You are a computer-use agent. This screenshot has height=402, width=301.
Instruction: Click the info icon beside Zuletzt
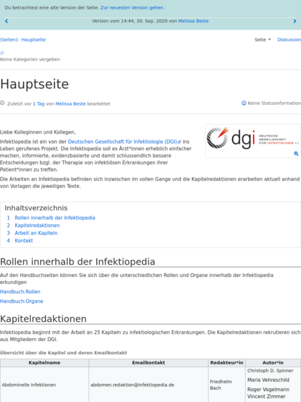click(x=2, y=103)
